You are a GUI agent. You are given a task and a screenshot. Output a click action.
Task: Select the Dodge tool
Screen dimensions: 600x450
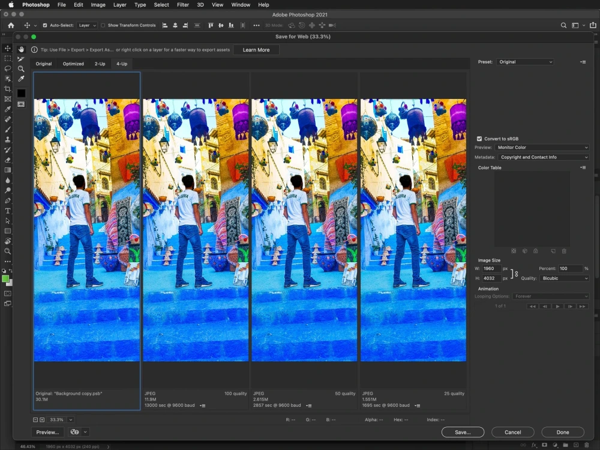click(7, 190)
